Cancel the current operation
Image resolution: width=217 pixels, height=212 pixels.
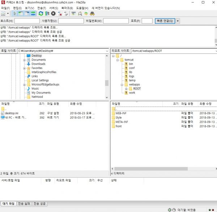[53, 14]
